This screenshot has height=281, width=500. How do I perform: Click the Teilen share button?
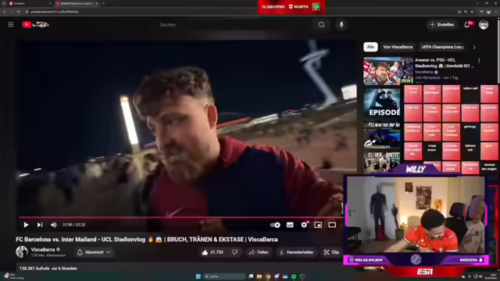point(259,252)
